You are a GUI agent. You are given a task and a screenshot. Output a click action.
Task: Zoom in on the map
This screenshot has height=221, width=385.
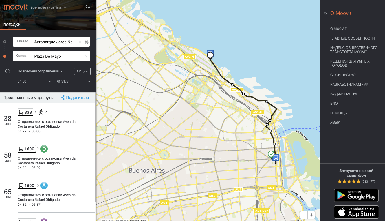tap(311, 215)
